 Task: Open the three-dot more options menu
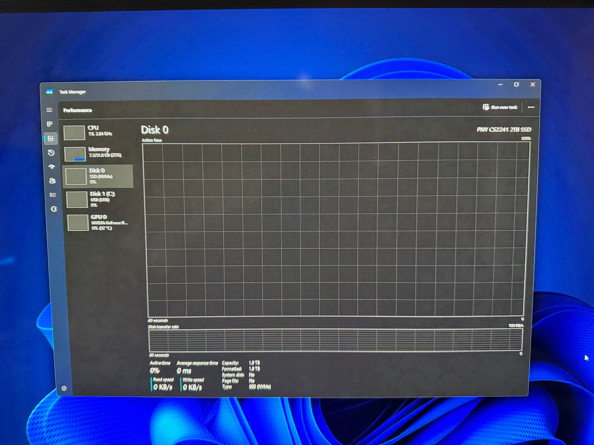tap(531, 107)
